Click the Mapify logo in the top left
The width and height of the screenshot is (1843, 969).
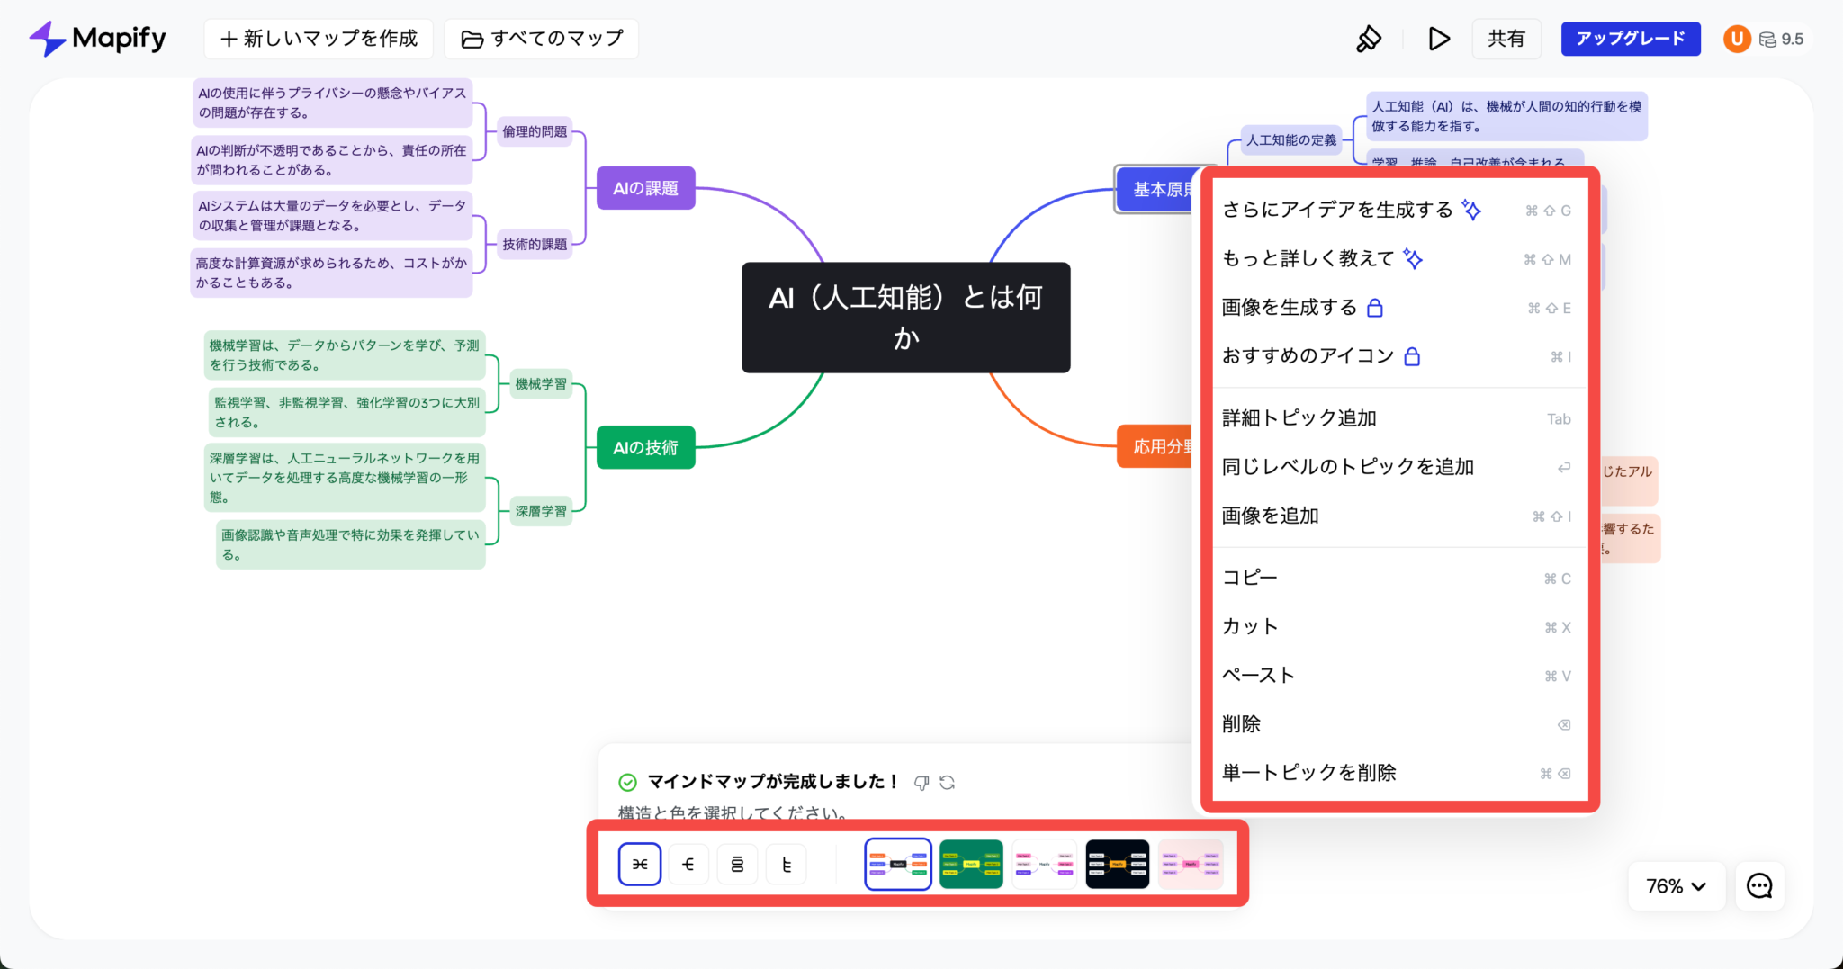97,39
